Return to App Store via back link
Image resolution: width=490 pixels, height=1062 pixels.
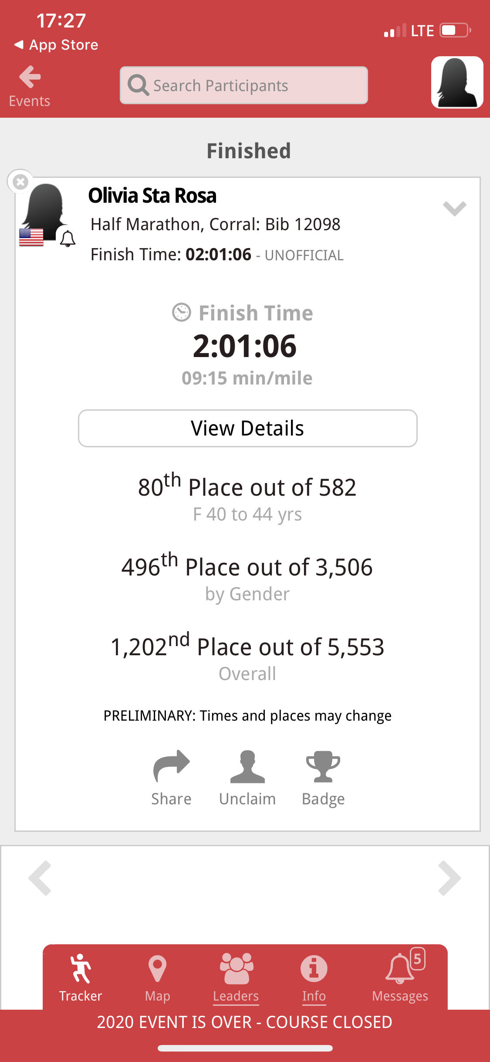[x=57, y=45]
